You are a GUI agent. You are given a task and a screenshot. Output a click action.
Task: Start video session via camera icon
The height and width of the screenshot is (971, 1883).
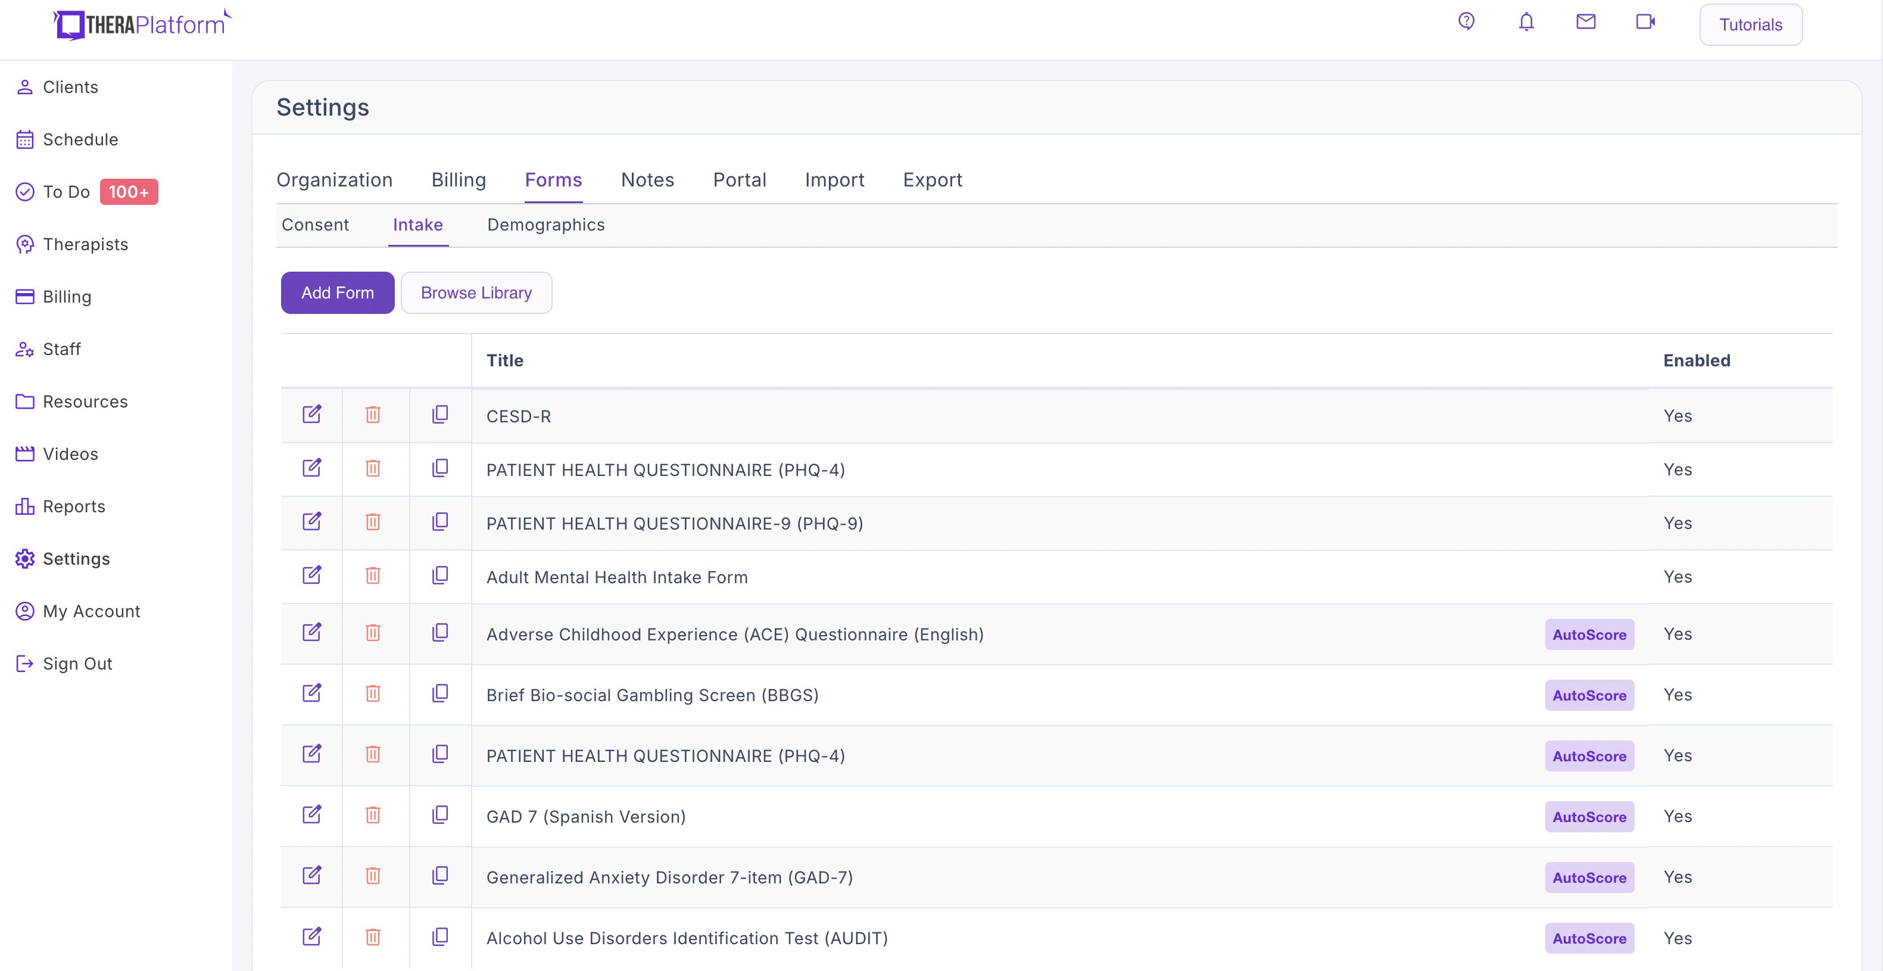tap(1645, 22)
